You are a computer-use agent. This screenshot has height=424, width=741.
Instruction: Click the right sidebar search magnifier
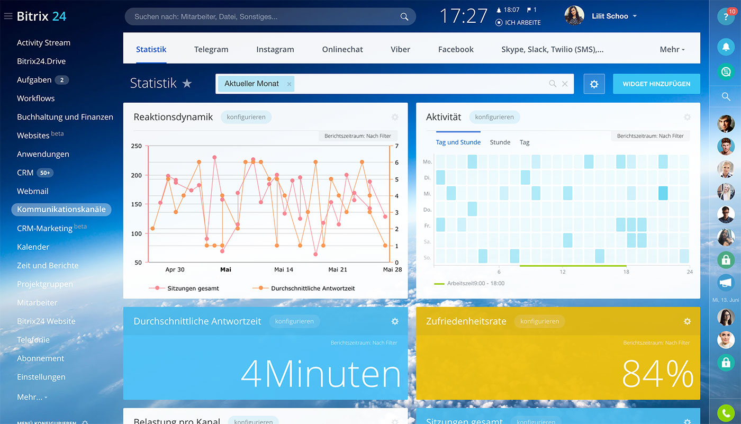pos(726,96)
